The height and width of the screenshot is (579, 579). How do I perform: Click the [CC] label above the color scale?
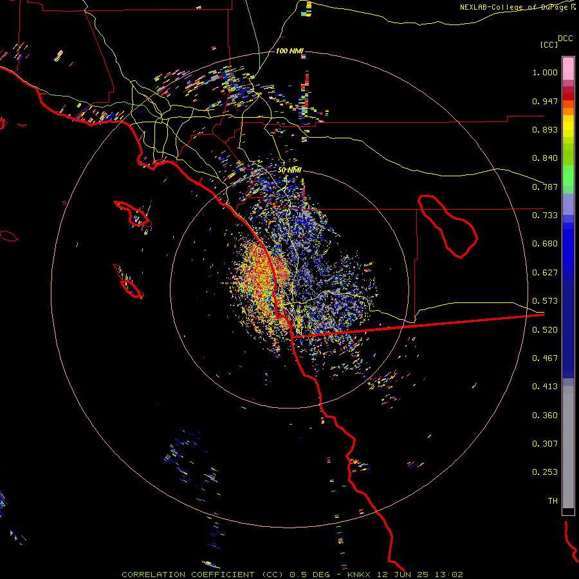click(x=549, y=44)
